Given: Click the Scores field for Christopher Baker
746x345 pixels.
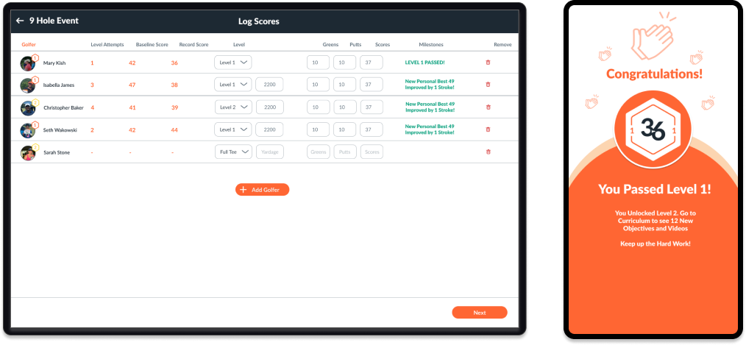Looking at the screenshot, I should tap(372, 107).
